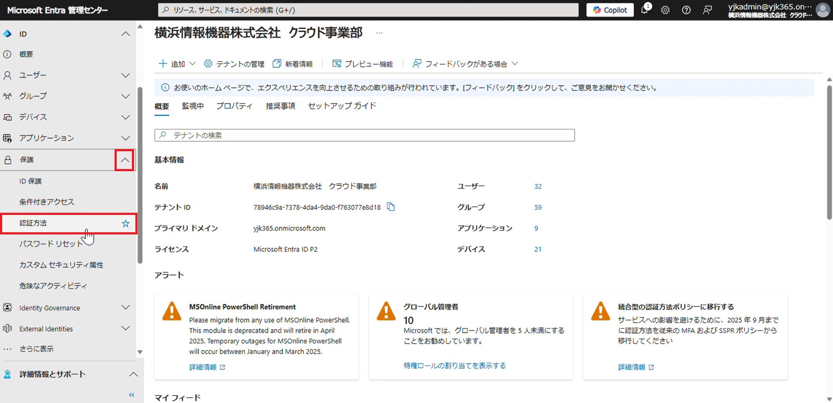The image size is (833, 403).
Task: Click the help question mark icon
Action: pos(686,10)
